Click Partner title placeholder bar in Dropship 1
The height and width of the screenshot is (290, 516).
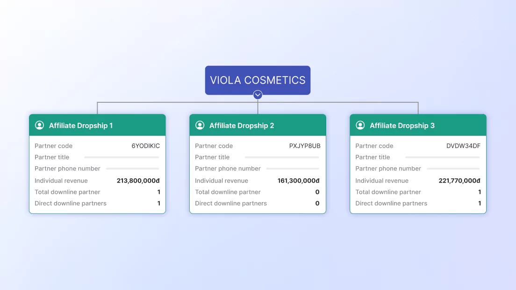[122, 157]
